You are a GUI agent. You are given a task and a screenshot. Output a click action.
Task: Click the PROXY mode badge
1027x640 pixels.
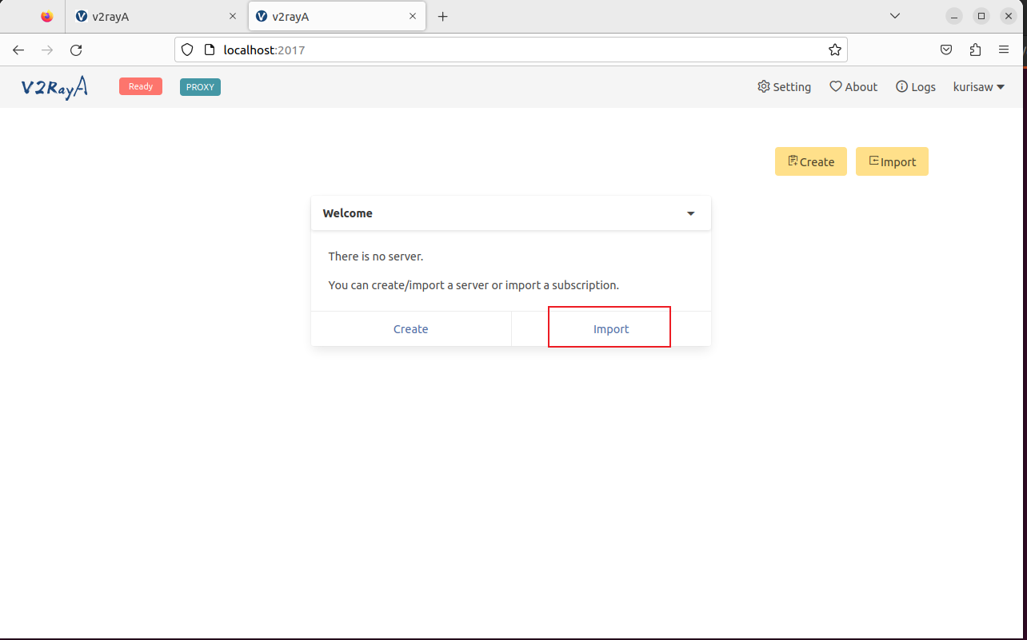click(200, 87)
